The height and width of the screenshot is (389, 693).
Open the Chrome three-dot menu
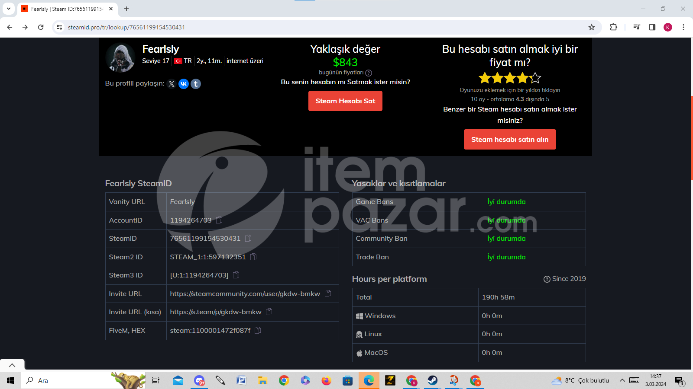(x=683, y=27)
